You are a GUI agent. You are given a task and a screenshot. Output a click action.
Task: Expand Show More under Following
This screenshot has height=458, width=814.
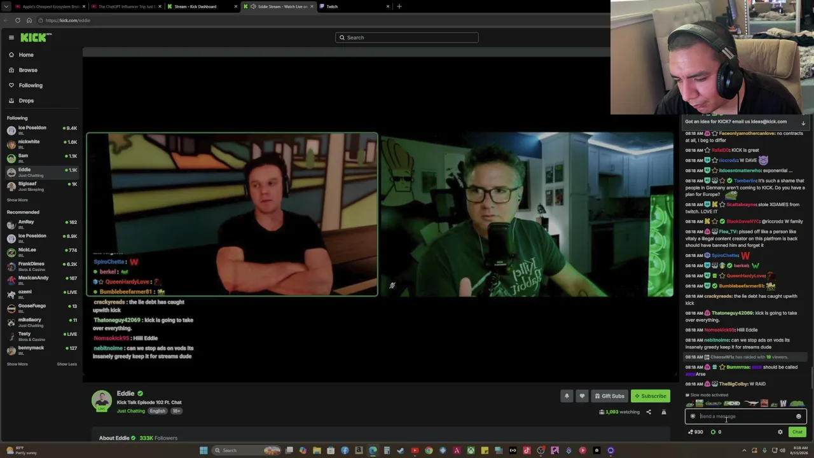pyautogui.click(x=17, y=200)
